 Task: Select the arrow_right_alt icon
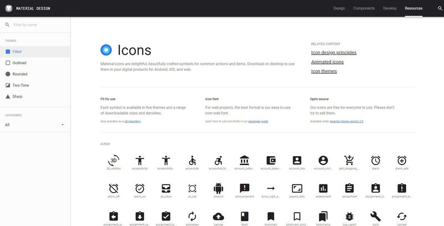(271, 188)
